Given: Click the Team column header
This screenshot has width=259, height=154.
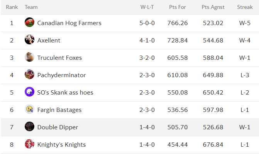Looking at the screenshot, I should coord(31,7).
